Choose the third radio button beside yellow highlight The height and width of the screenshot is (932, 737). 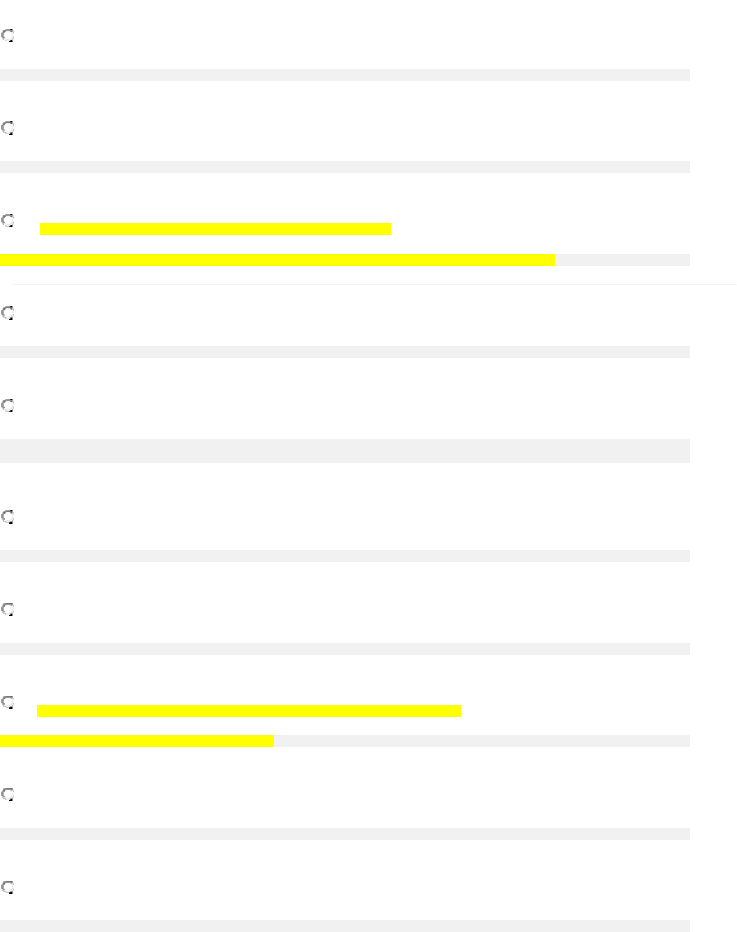pyautogui.click(x=8, y=221)
